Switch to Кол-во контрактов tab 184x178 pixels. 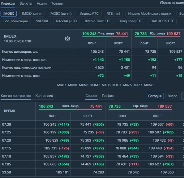tap(16, 96)
